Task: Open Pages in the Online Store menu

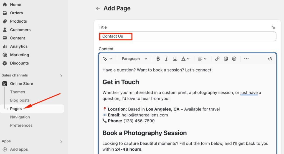Action: [x=16, y=109]
